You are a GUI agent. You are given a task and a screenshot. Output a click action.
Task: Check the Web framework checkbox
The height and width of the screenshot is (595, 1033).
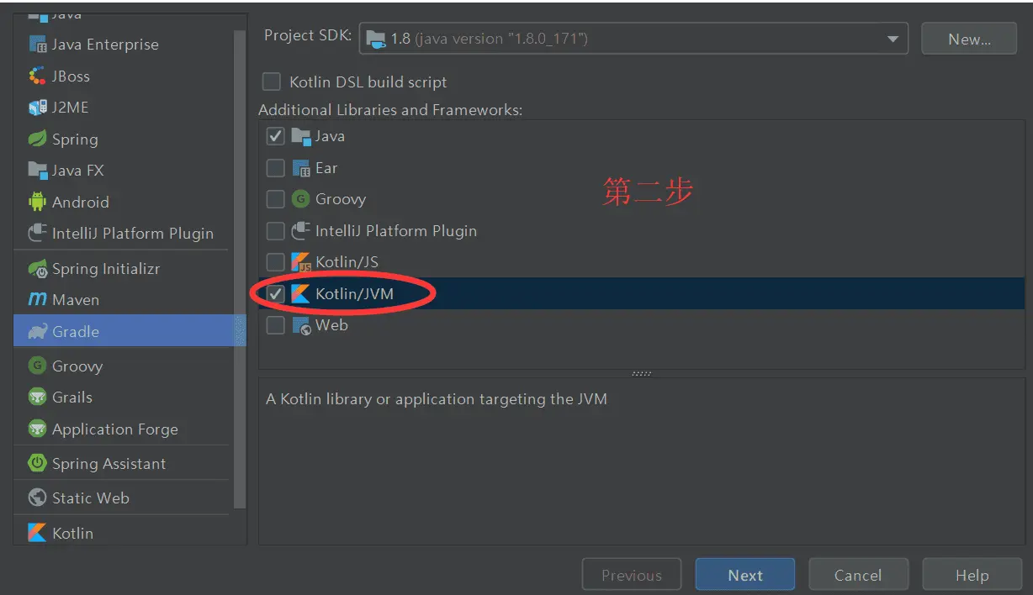click(275, 325)
